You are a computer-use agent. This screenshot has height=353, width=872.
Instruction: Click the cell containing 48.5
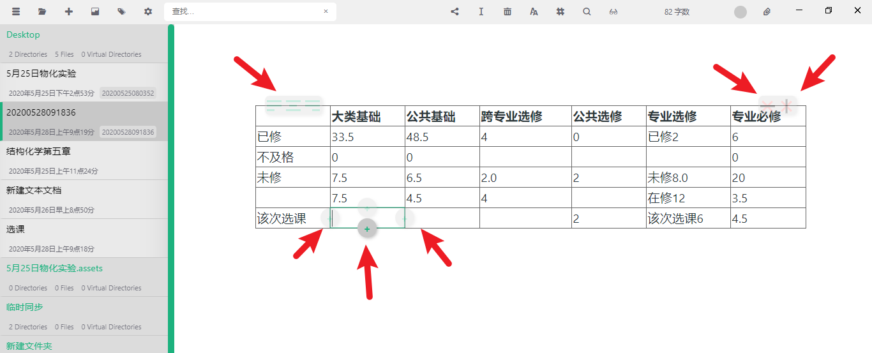442,137
